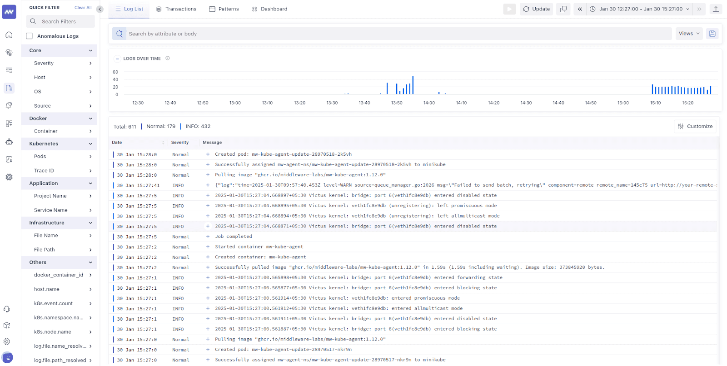Expand the Trace ID filter
This screenshot has width=727, height=366.
coord(90,171)
